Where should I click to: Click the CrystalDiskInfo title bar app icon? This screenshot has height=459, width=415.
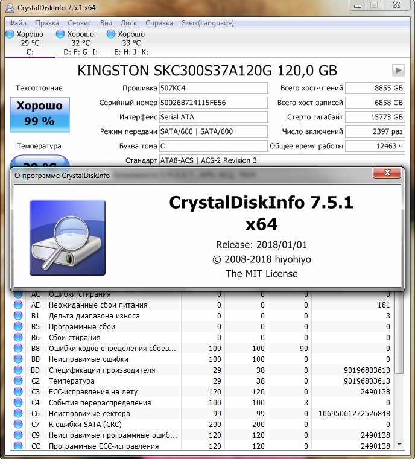10,7
